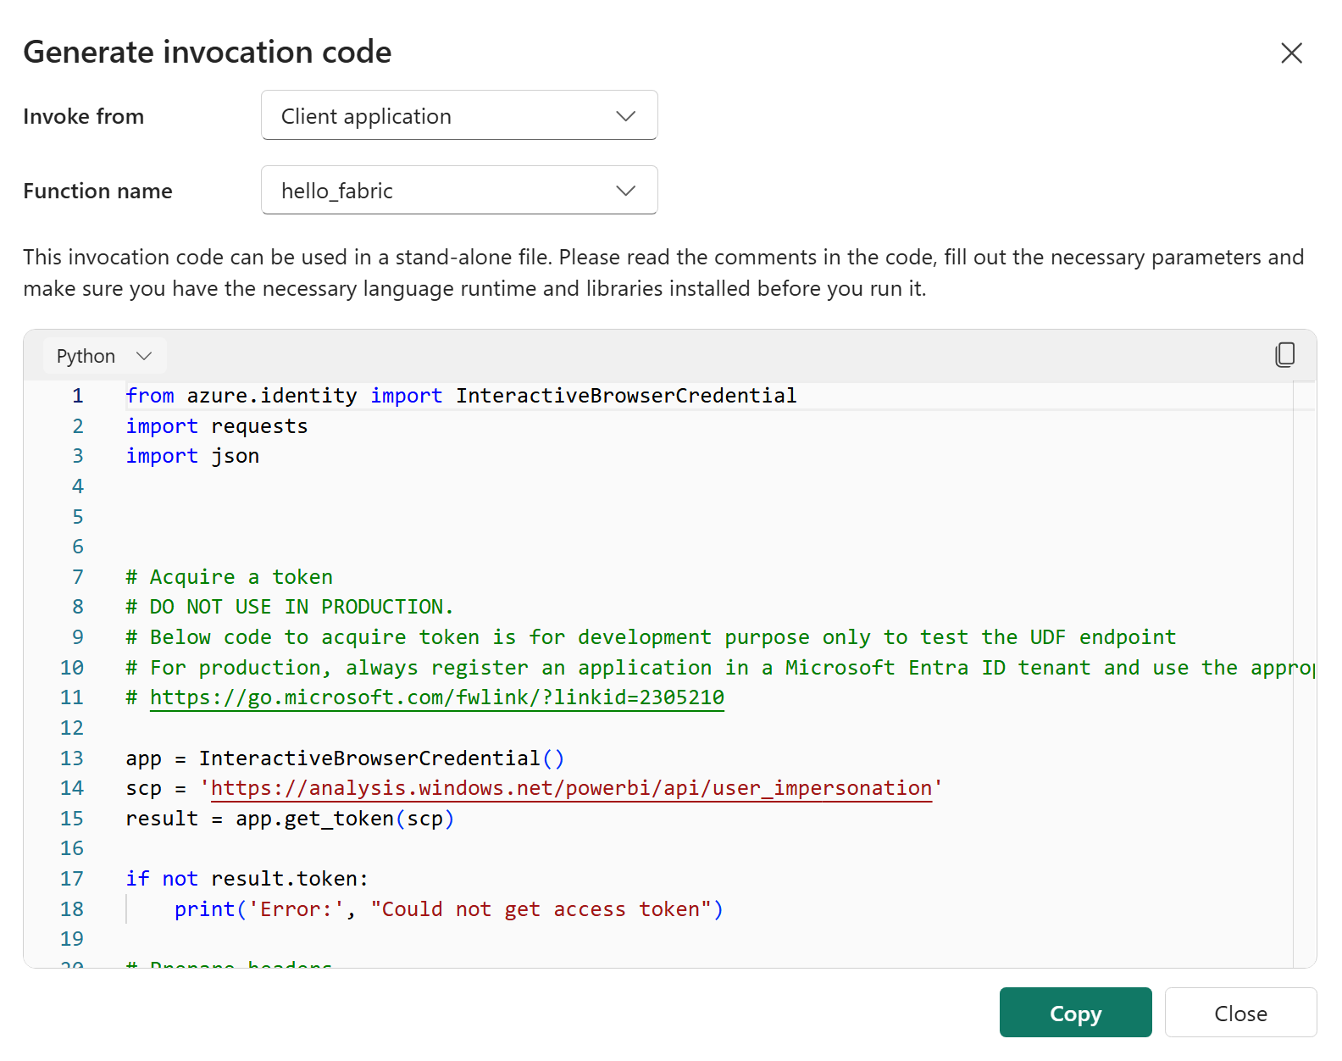The width and height of the screenshot is (1342, 1061).
Task: Click the if not result.token line
Action: coord(247,879)
